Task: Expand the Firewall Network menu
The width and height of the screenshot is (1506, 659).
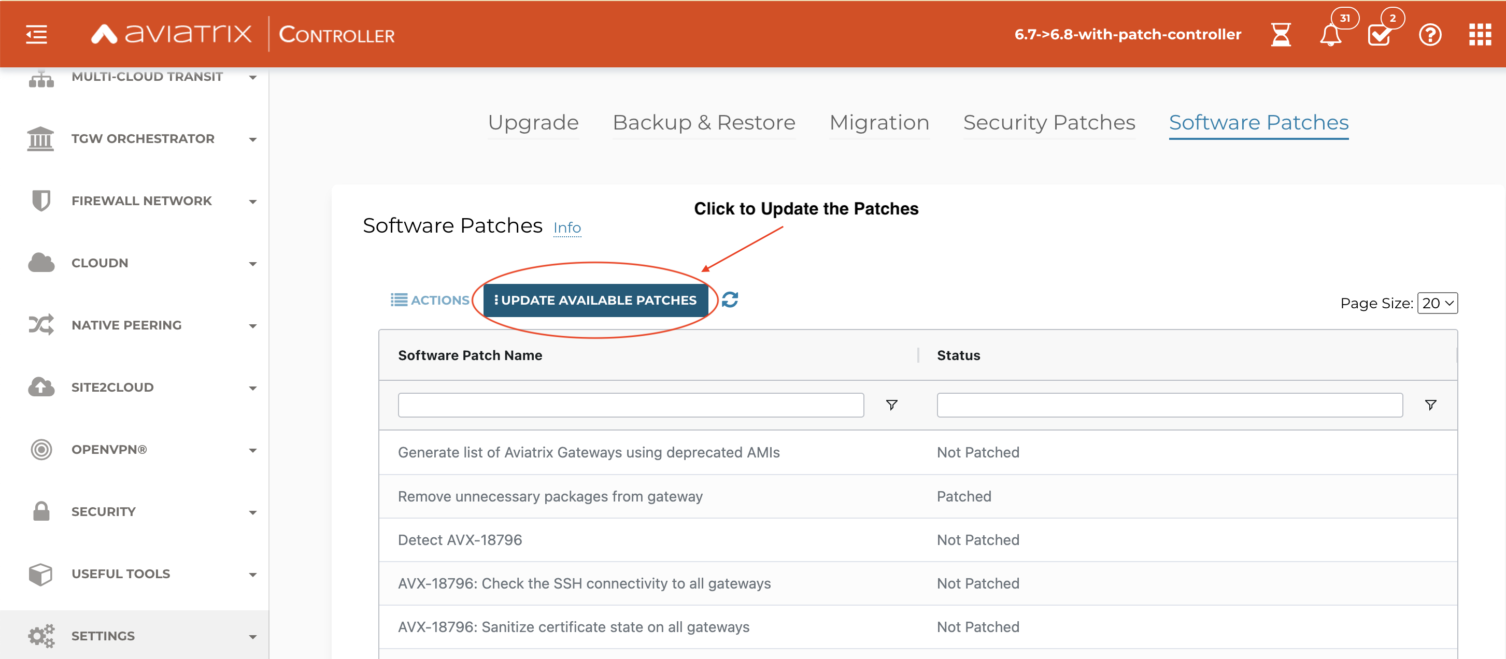Action: click(x=142, y=201)
